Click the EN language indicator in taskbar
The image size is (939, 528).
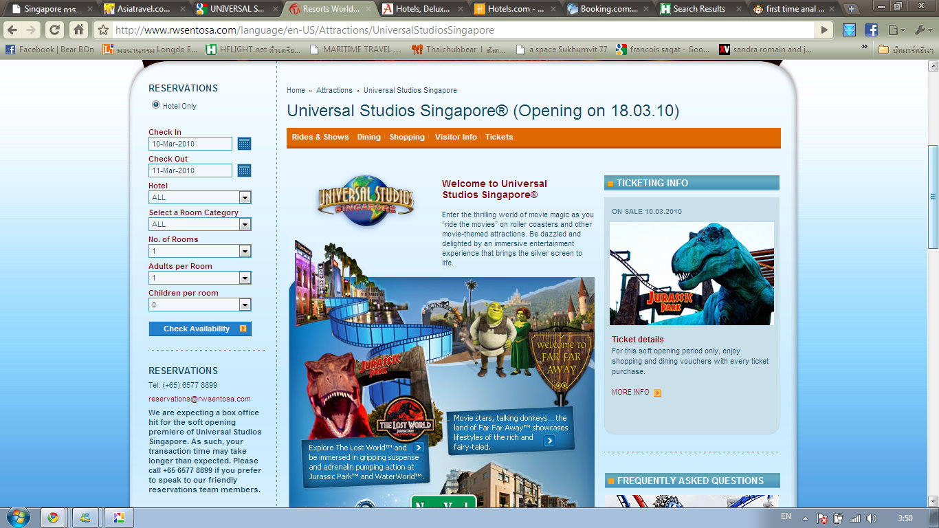coord(786,516)
